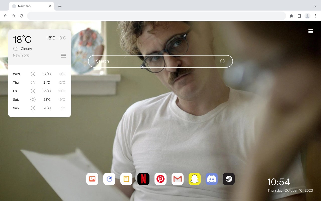Focus the browser address bar
The width and height of the screenshot is (321, 201).
point(156,16)
